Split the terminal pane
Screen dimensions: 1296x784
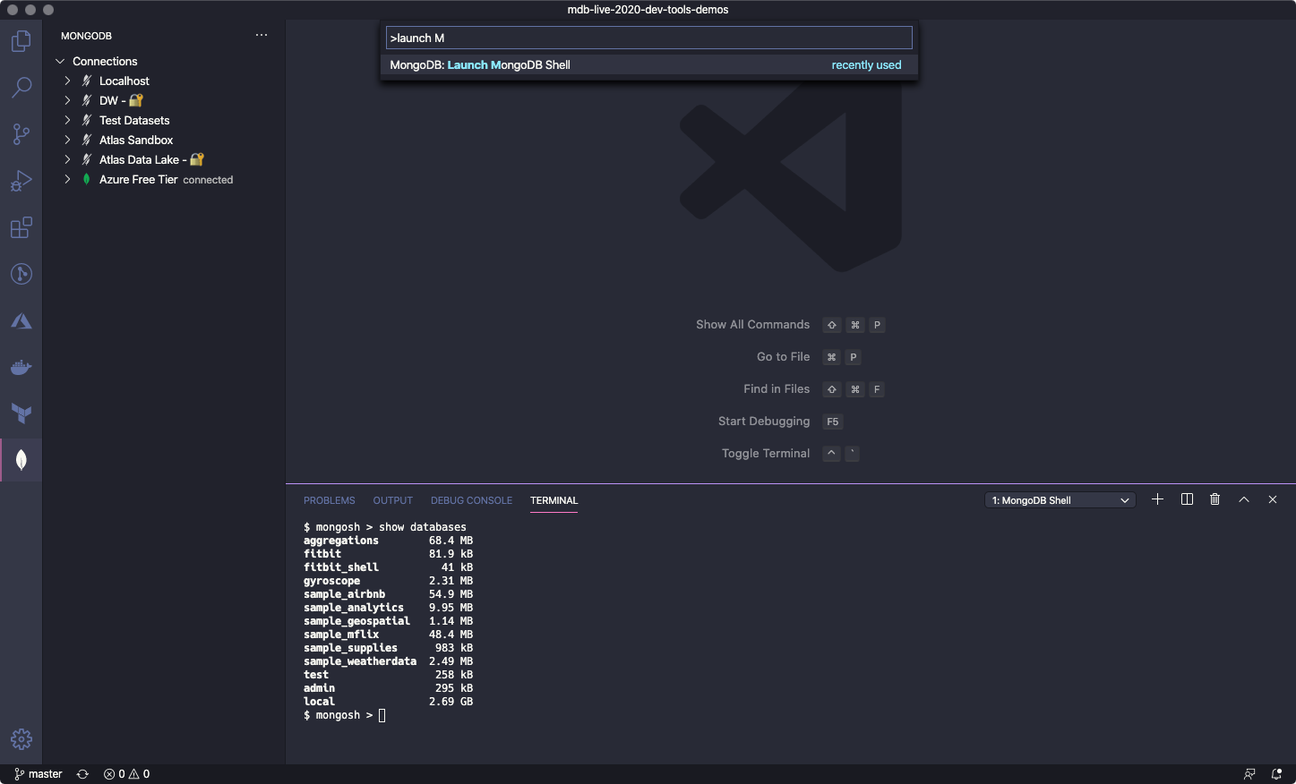click(x=1187, y=499)
